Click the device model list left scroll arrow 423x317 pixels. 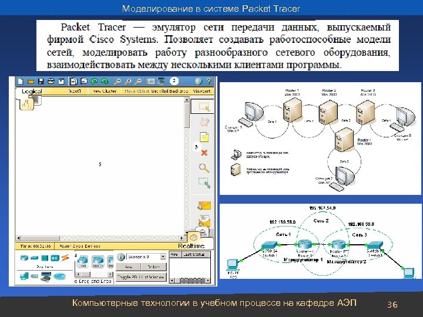point(78,274)
